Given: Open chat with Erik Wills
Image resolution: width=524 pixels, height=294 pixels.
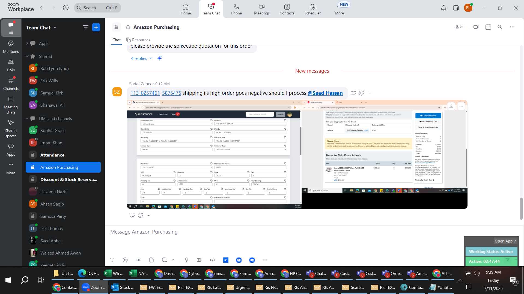Looking at the screenshot, I should (x=63, y=81).
